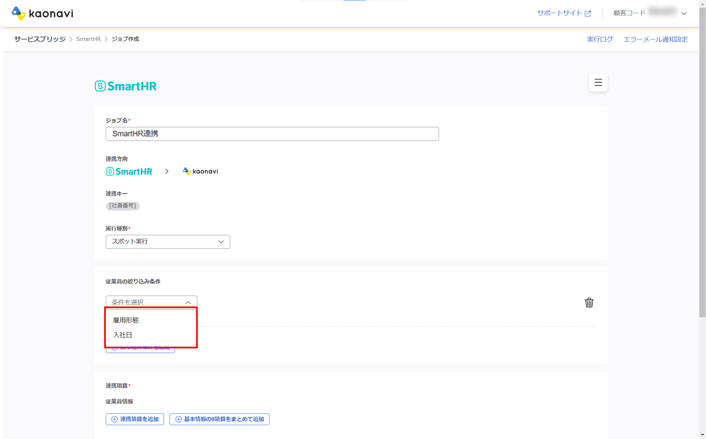The width and height of the screenshot is (706, 439).
Task: Open the hamburger menu icon
Action: [x=598, y=83]
